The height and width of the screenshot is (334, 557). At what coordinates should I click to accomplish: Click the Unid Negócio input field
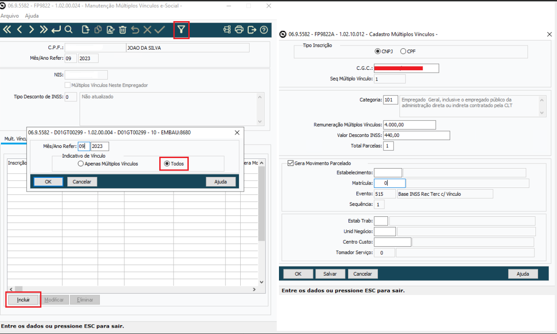[x=384, y=232]
